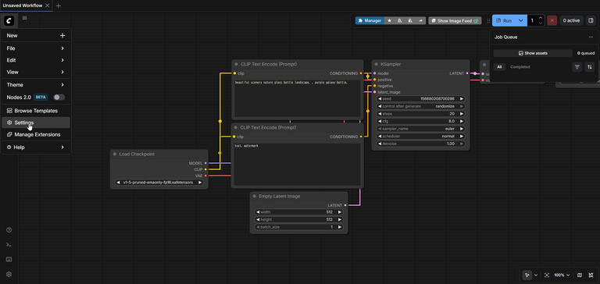Open the help circle icon in the left sidebar
This screenshot has height=284, width=600.
(9, 229)
